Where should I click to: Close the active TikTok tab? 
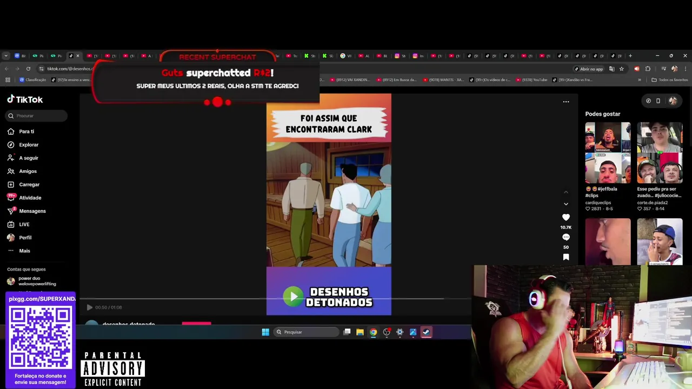[x=78, y=56]
